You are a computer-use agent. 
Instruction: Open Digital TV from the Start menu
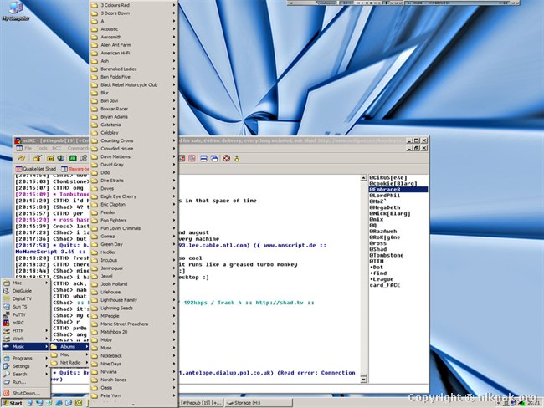[x=26, y=298]
